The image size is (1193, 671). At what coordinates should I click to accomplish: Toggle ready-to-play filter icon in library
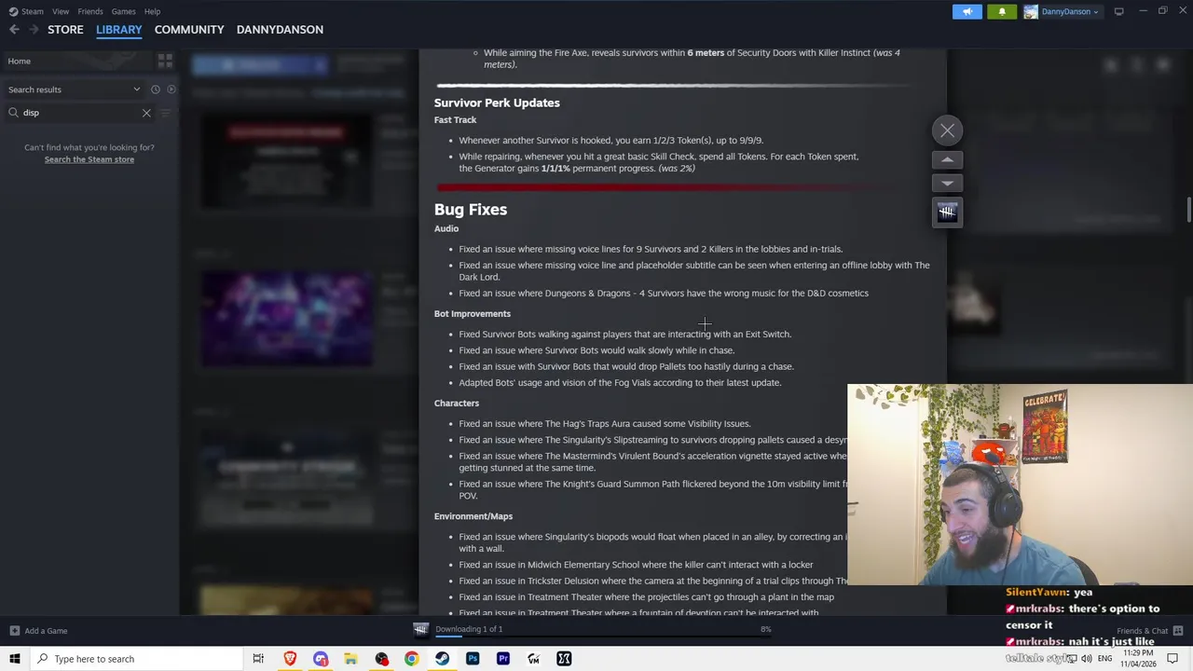pyautogui.click(x=171, y=89)
